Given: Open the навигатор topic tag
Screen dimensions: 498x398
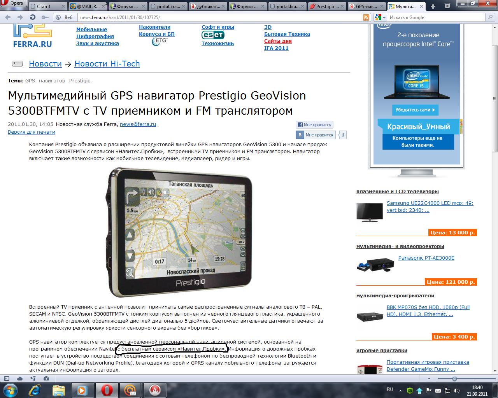Looking at the screenshot, I should tap(52, 81).
